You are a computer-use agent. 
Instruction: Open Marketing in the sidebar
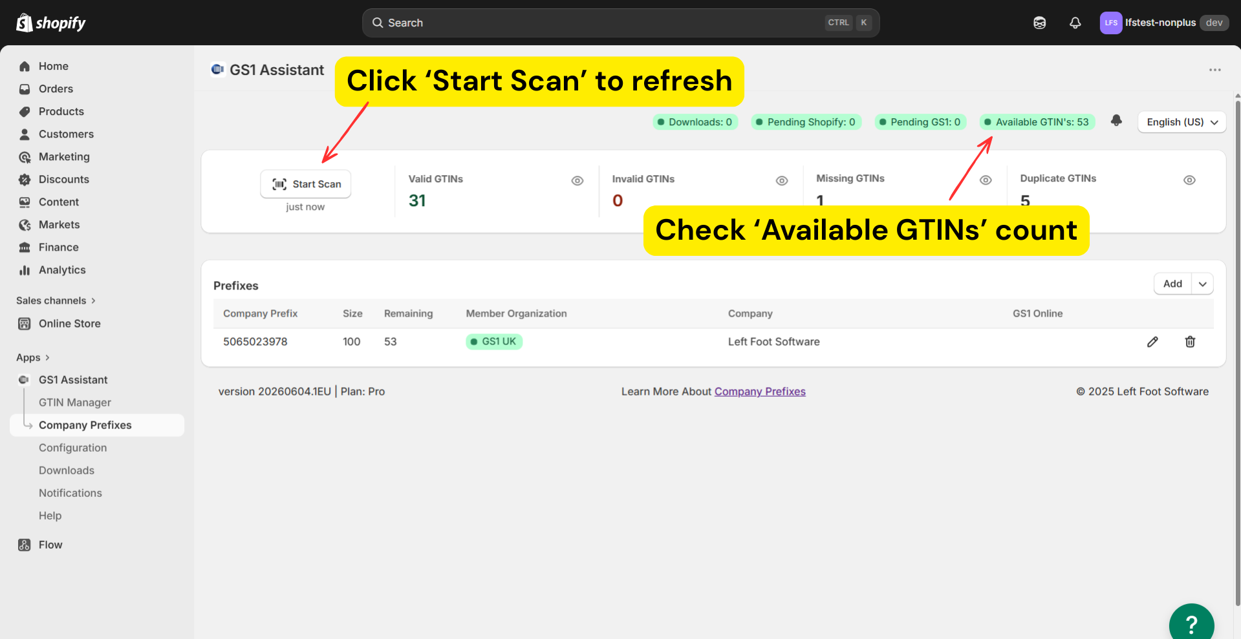(x=64, y=156)
